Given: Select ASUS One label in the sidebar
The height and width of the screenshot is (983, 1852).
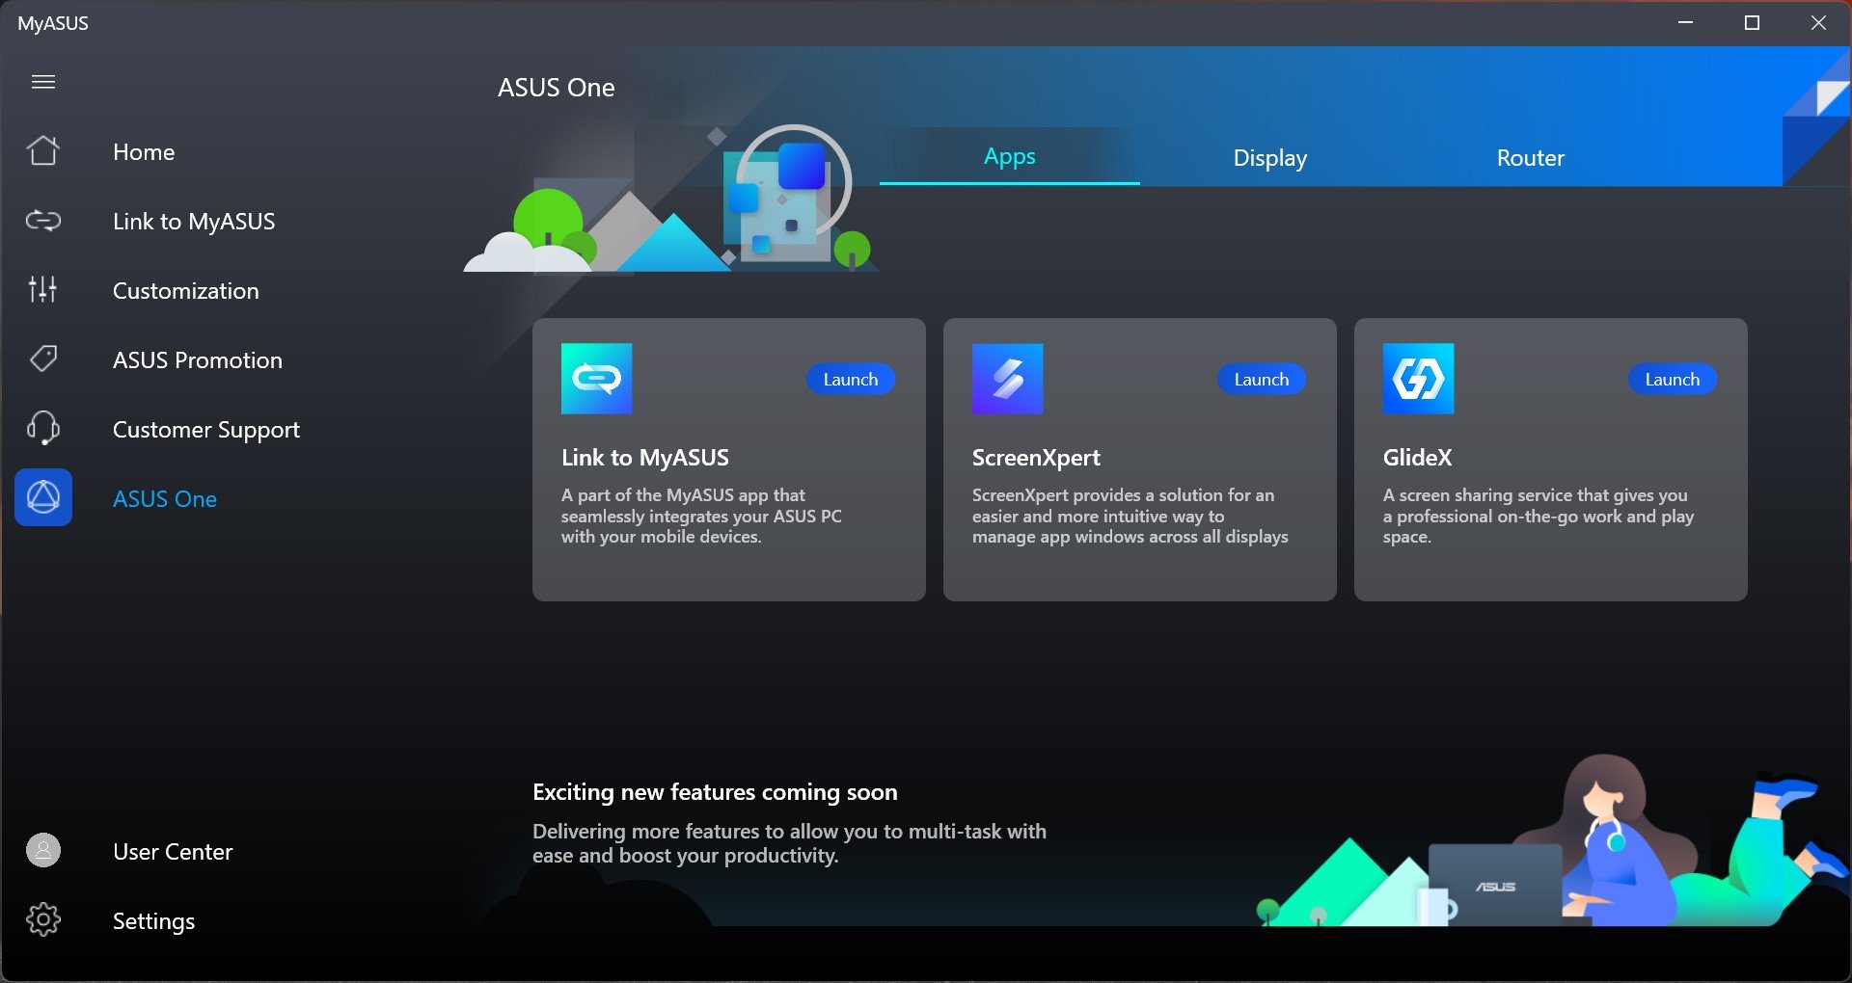Looking at the screenshot, I should pos(165,499).
